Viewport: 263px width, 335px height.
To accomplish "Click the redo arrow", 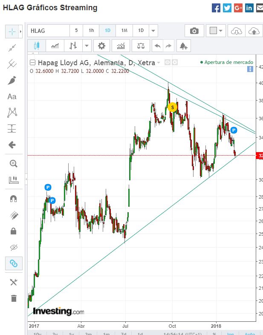I will [x=168, y=46].
